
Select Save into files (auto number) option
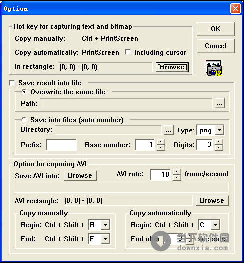pyautogui.click(x=24, y=120)
